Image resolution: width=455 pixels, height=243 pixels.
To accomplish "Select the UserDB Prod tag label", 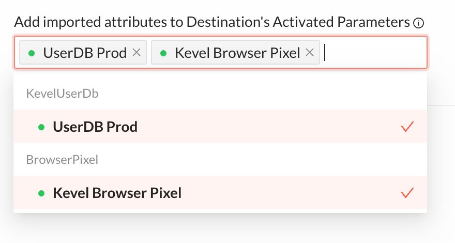I will coord(85,53).
